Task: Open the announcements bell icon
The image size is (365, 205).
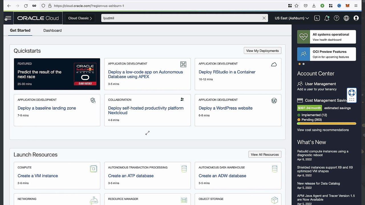Action: (327, 18)
